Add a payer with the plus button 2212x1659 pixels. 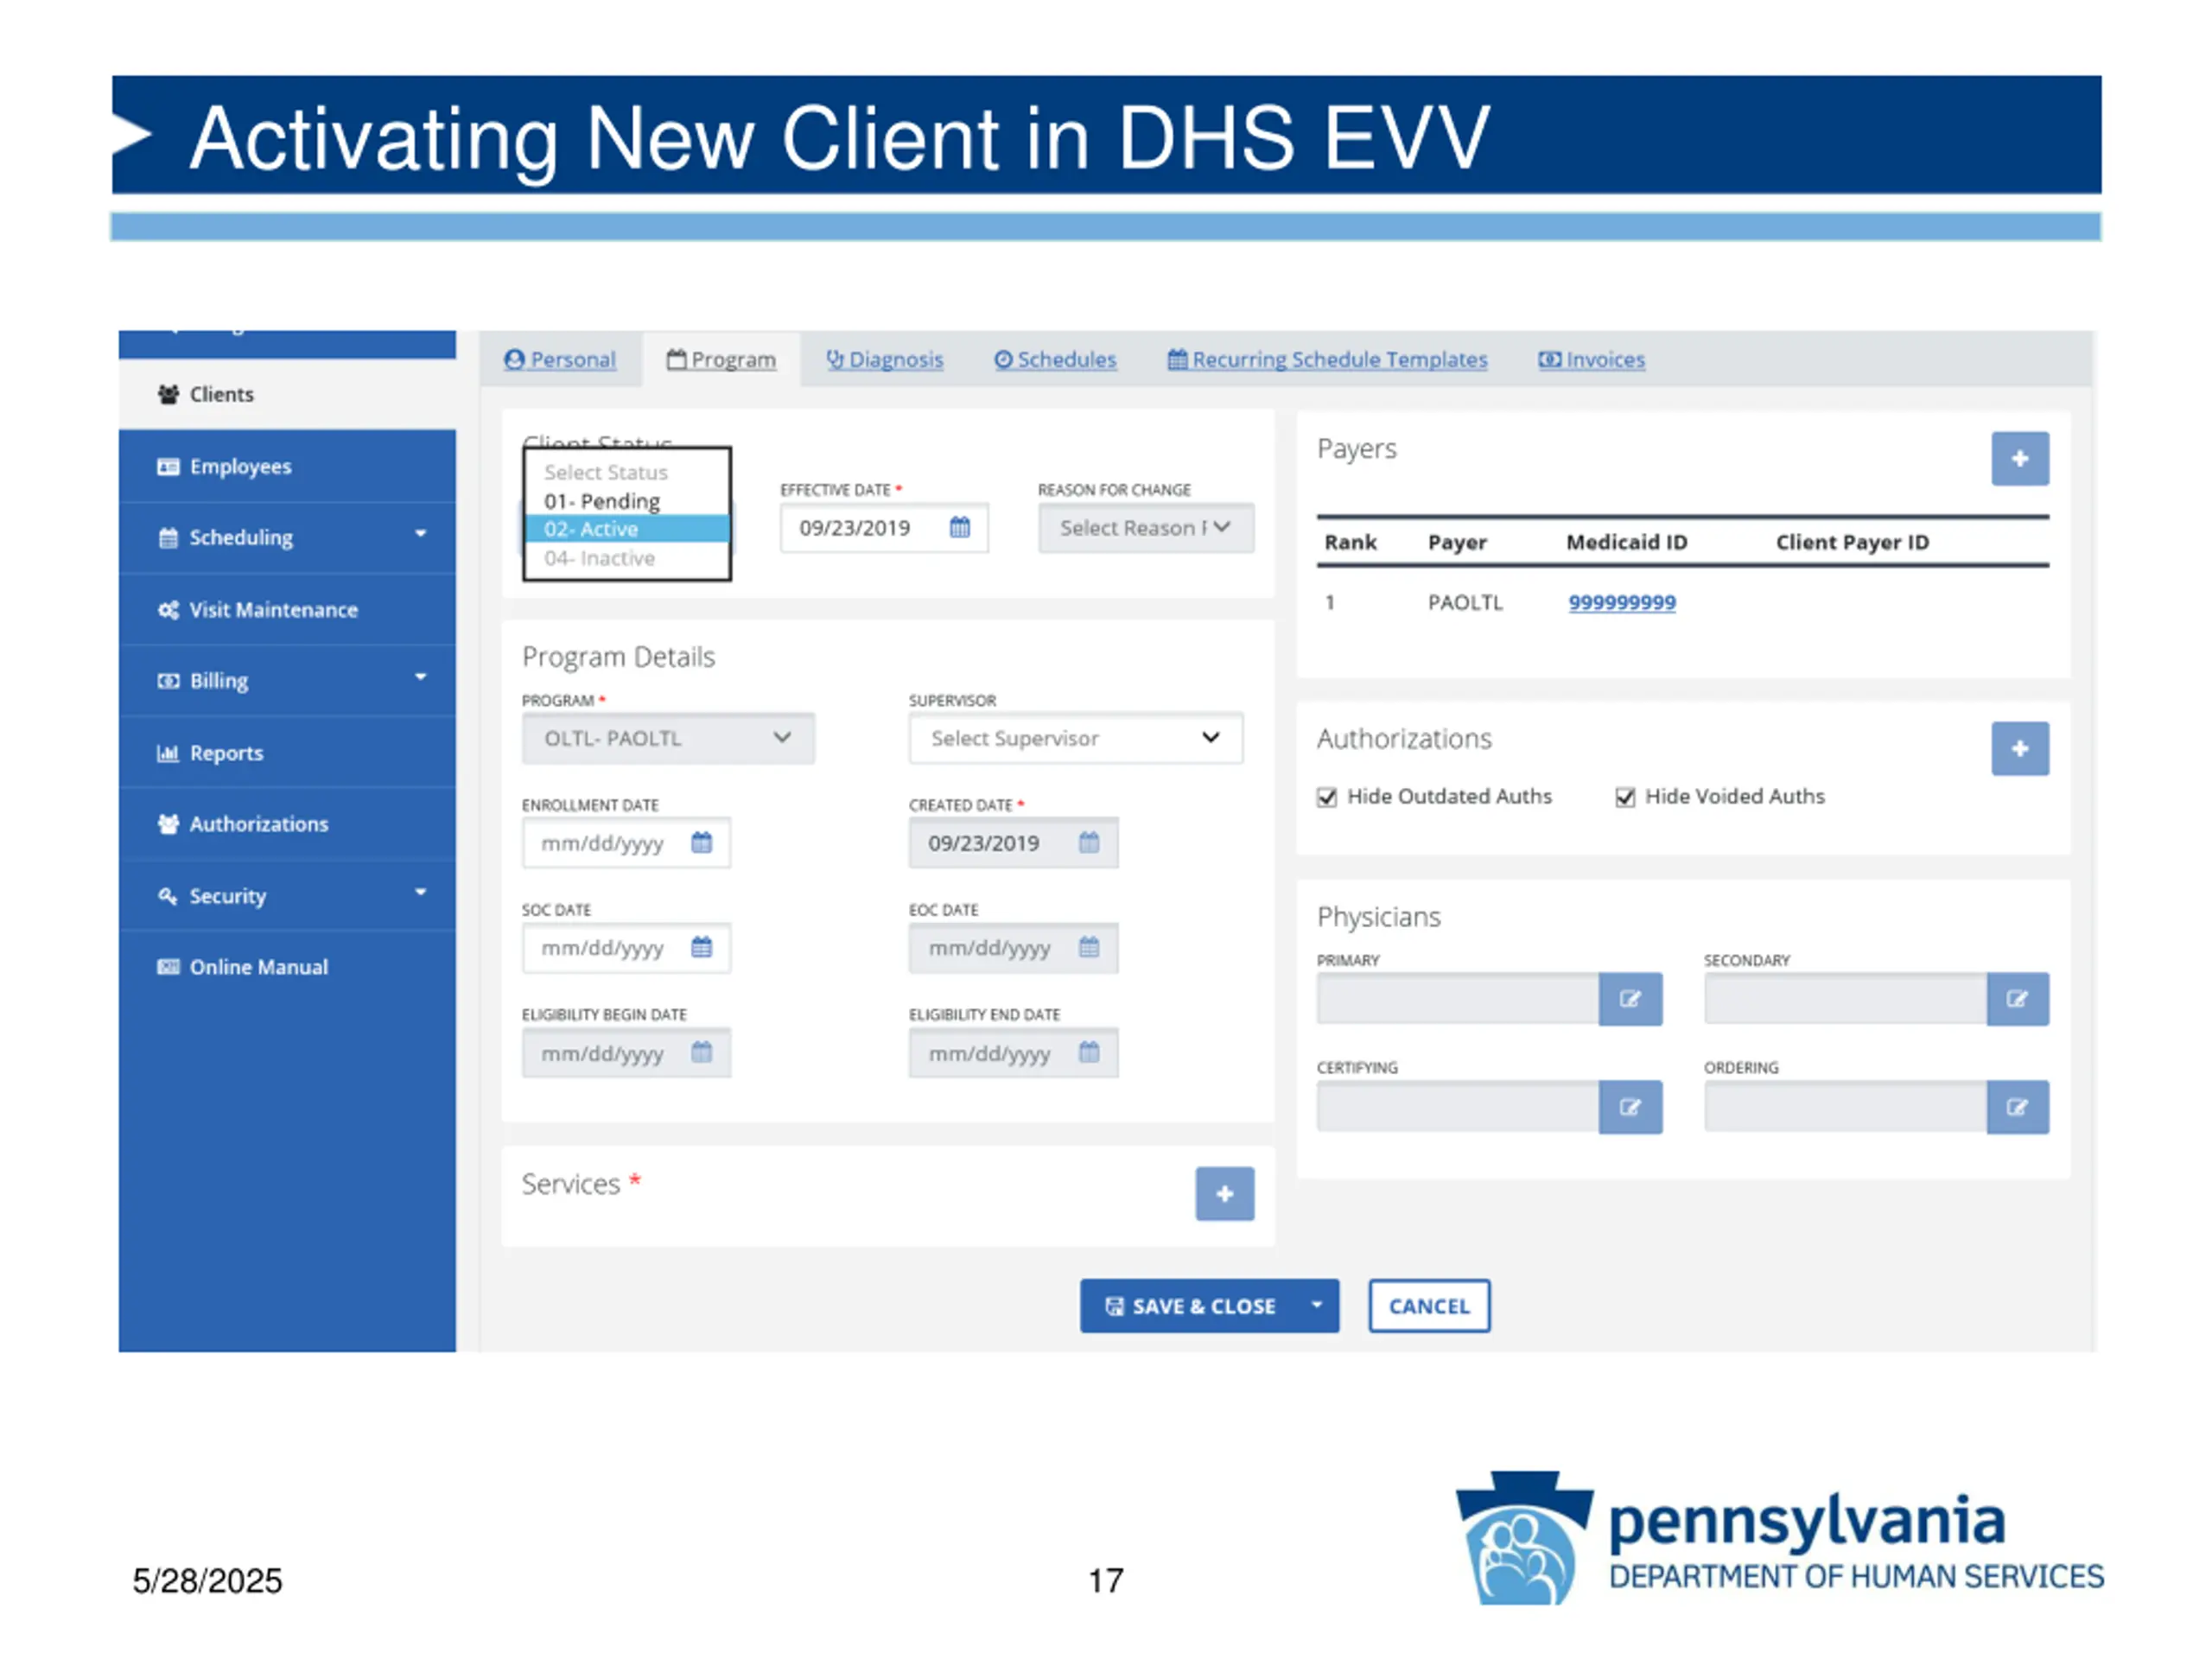coord(2020,459)
